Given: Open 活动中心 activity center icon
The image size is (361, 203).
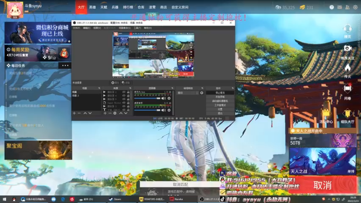Looking at the screenshot, I should [x=326, y=113].
